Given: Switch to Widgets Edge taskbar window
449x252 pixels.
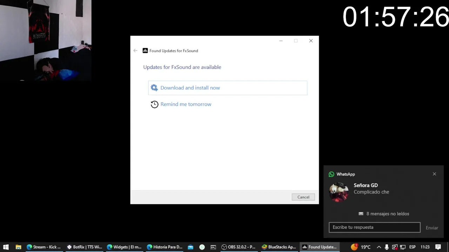Looking at the screenshot, I should pyautogui.click(x=125, y=247).
